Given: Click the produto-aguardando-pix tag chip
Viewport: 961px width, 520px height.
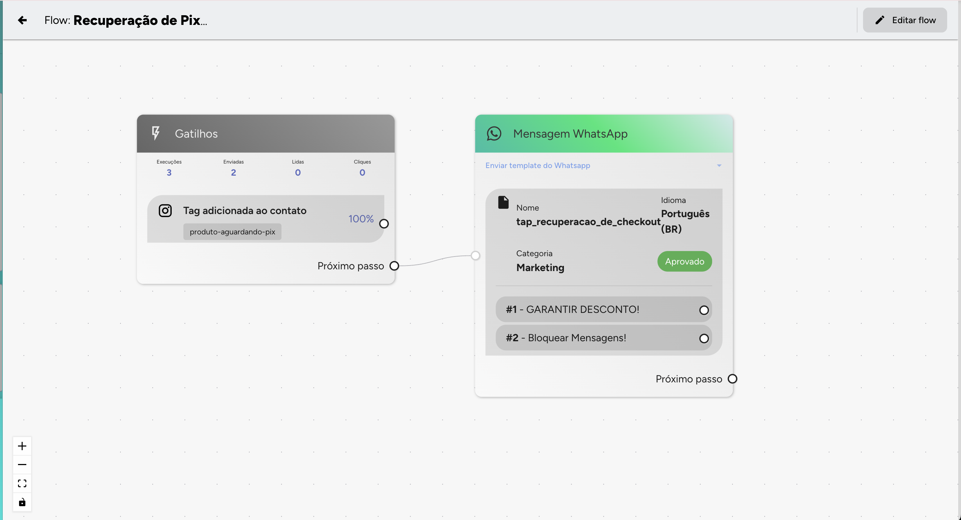Looking at the screenshot, I should pyautogui.click(x=232, y=232).
